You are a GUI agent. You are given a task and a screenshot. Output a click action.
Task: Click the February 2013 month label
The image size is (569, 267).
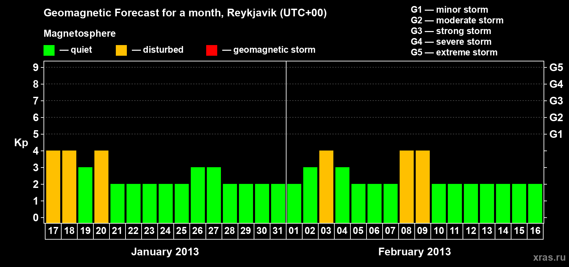415,252
